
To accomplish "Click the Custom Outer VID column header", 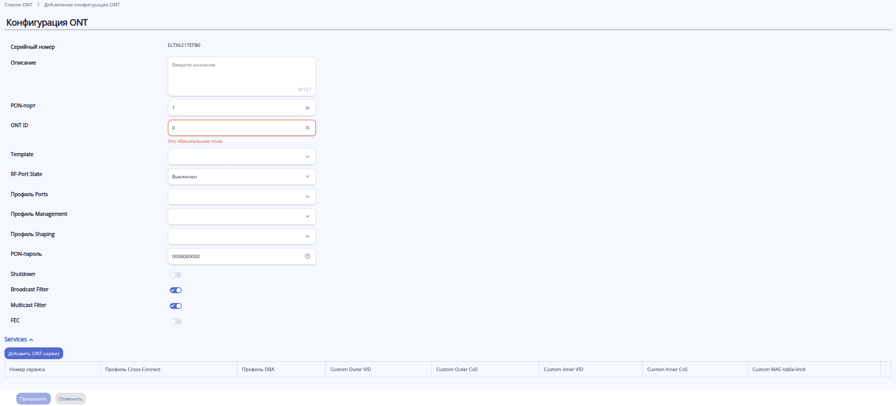I will (x=379, y=370).
